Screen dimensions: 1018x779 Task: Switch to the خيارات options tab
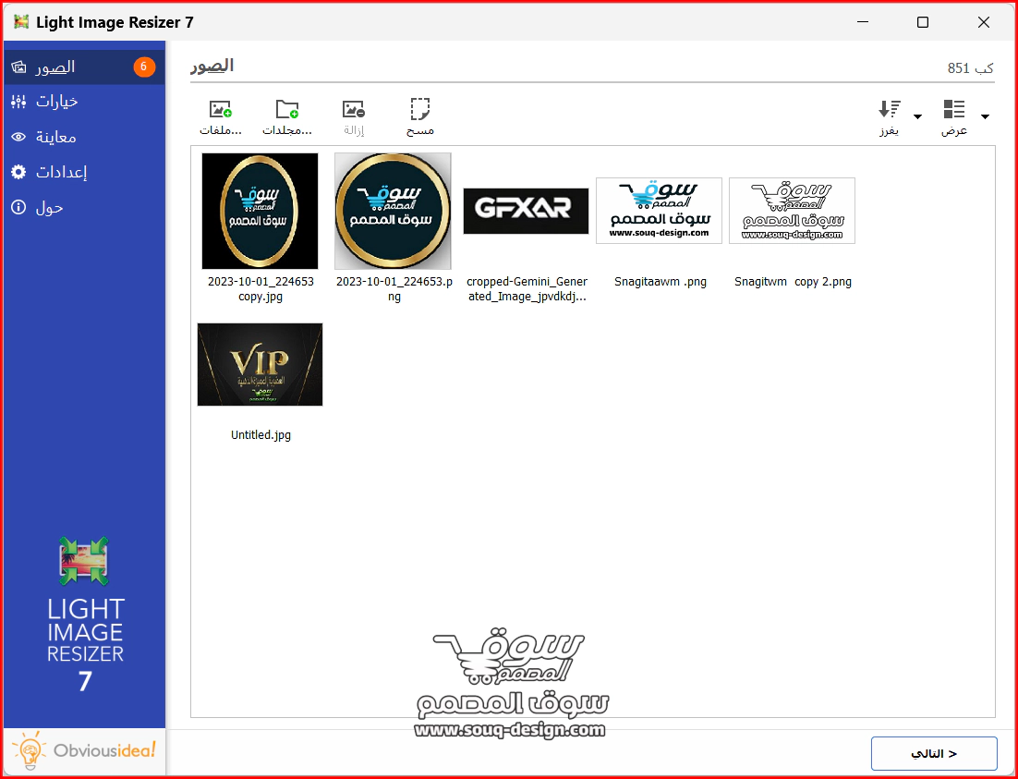84,102
